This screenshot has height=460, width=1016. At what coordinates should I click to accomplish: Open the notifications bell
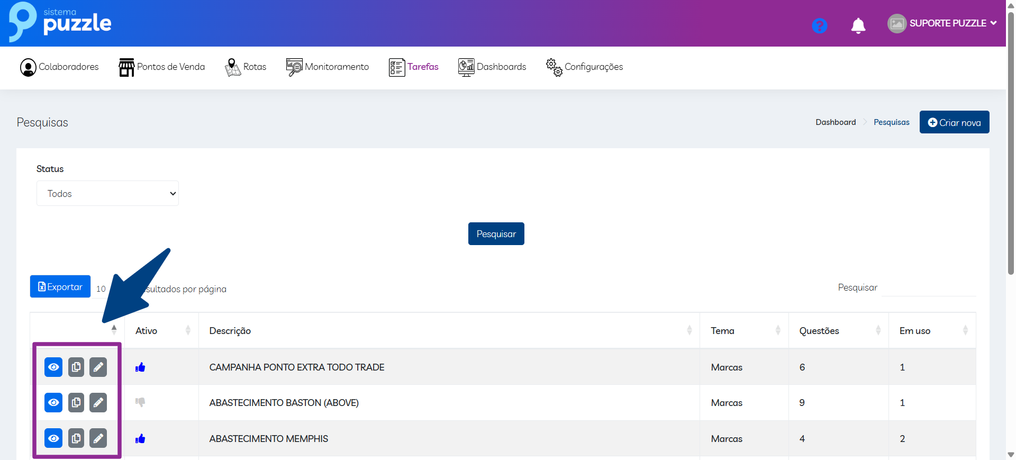858,25
